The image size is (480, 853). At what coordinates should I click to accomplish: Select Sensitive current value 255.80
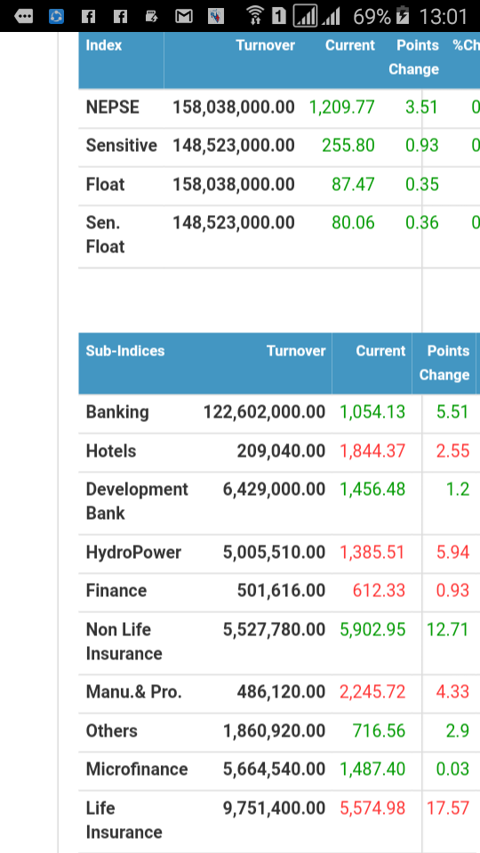[x=348, y=145]
